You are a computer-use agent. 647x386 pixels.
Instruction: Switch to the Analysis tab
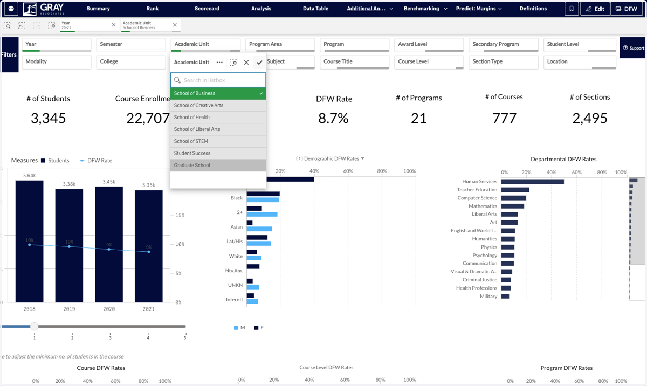[x=261, y=9]
